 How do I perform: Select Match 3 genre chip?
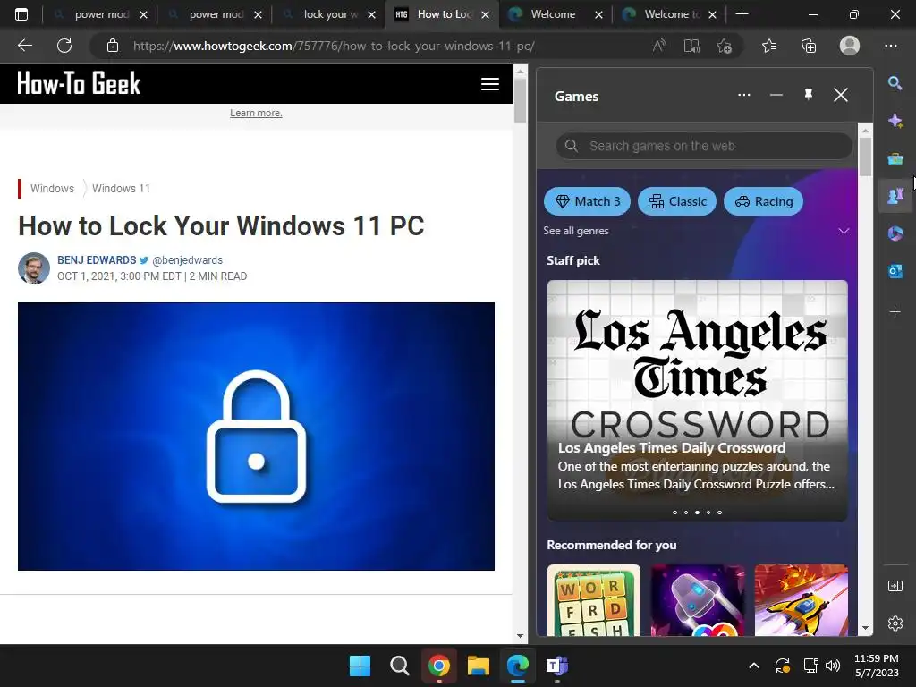click(x=587, y=201)
